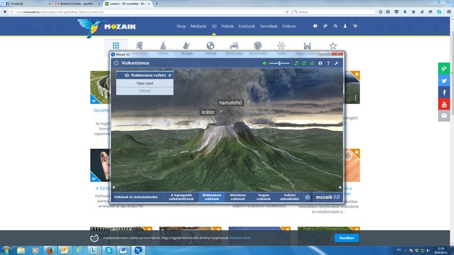Select the Metszet view option
The height and width of the screenshot is (255, 454).
(145, 91)
